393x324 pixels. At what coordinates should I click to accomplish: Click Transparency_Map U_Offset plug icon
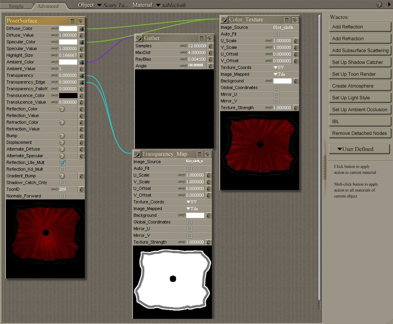(208, 189)
